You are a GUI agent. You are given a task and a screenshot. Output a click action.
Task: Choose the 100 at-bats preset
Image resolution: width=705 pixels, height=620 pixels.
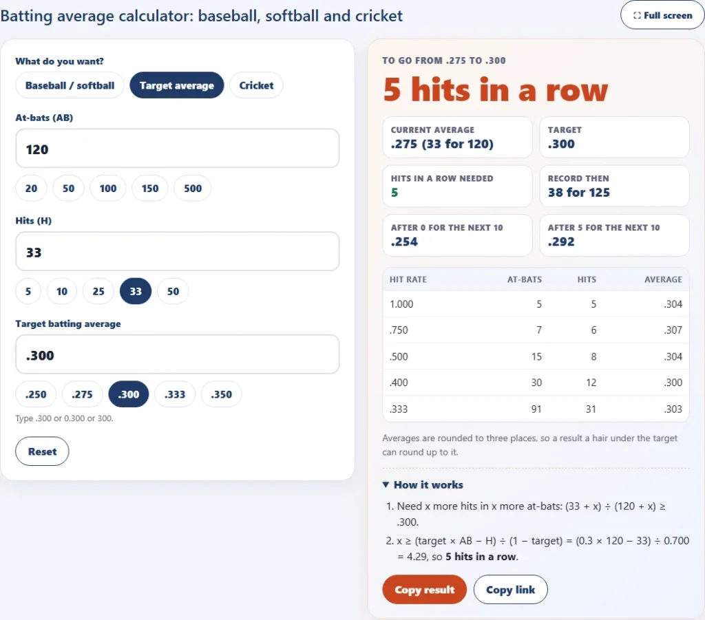[x=108, y=189]
